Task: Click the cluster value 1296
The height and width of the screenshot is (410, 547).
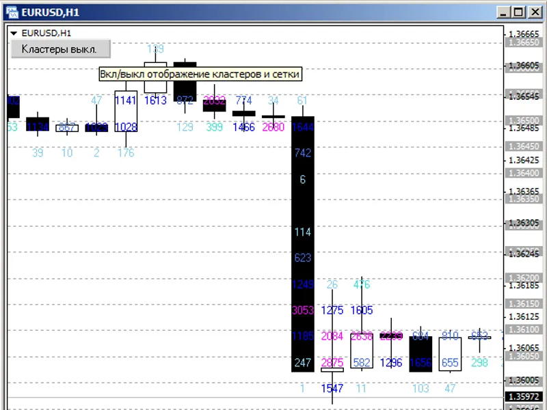Action: coord(391,363)
